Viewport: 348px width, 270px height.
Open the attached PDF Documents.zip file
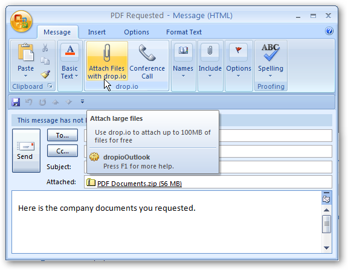coord(140,184)
